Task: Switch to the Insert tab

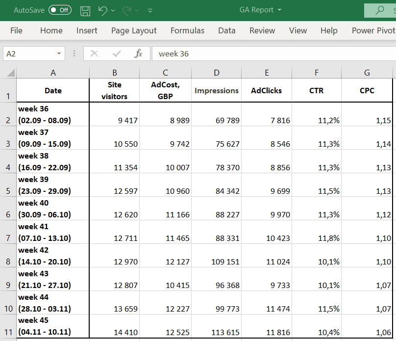Action: click(x=87, y=30)
